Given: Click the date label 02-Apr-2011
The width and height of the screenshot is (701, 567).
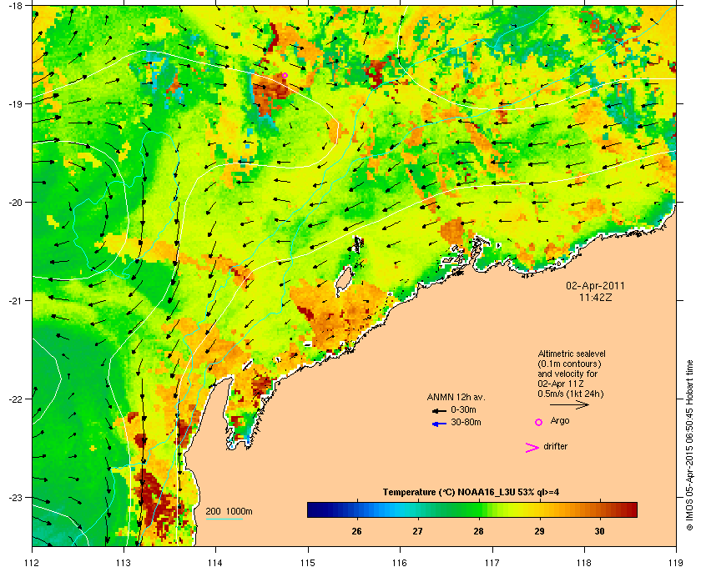Looking at the screenshot, I should coord(596,285).
